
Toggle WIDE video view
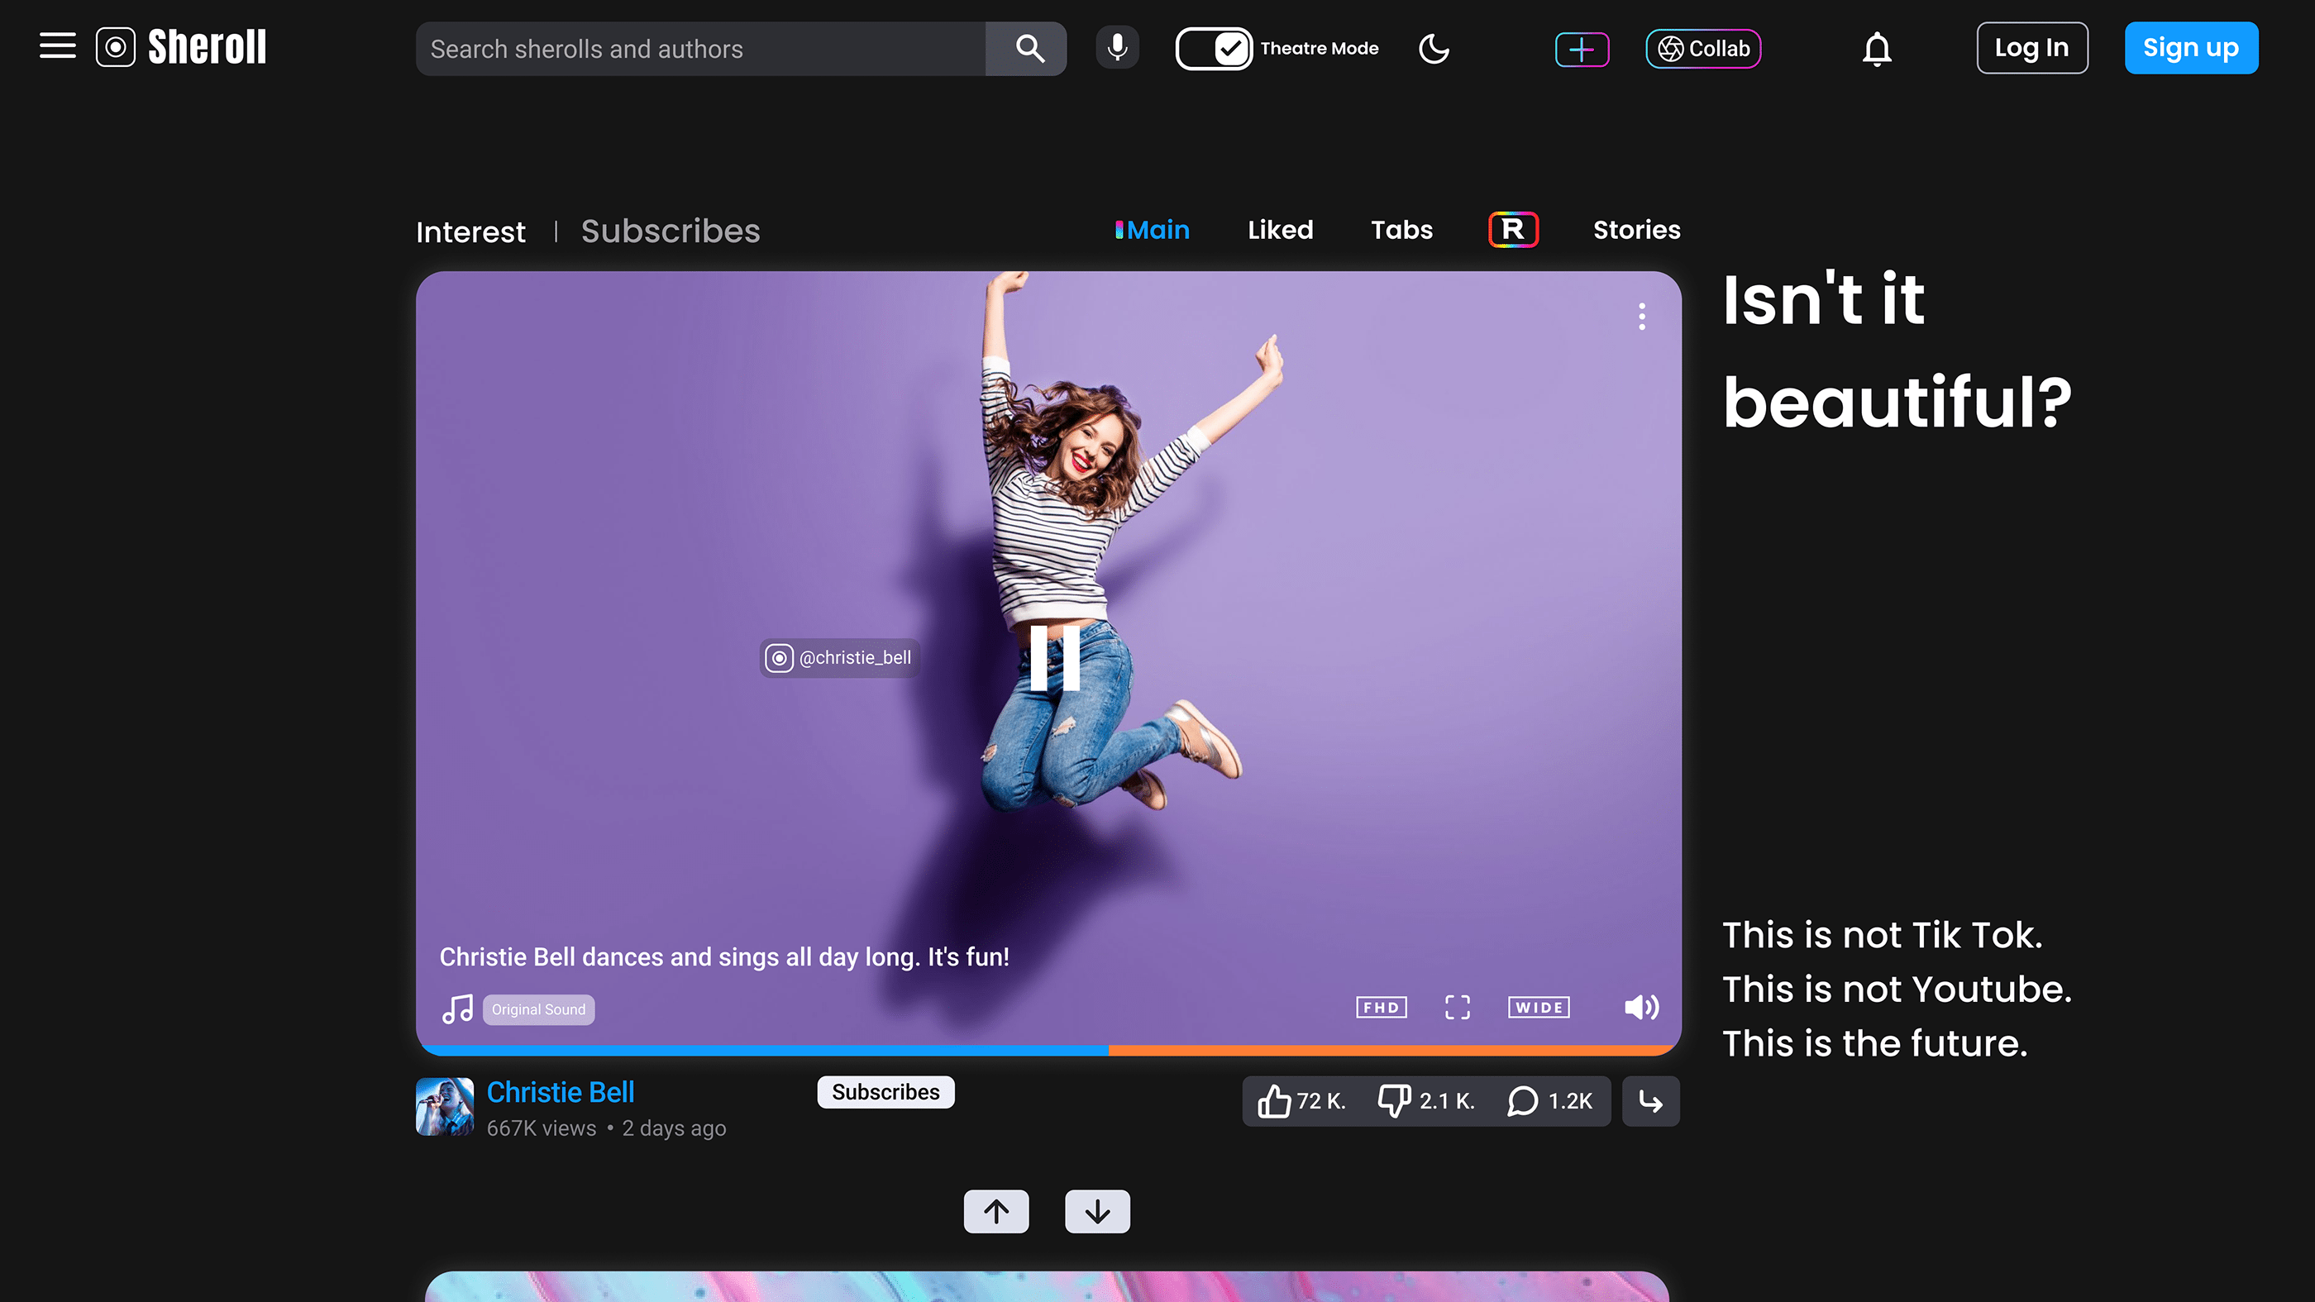coord(1539,1007)
